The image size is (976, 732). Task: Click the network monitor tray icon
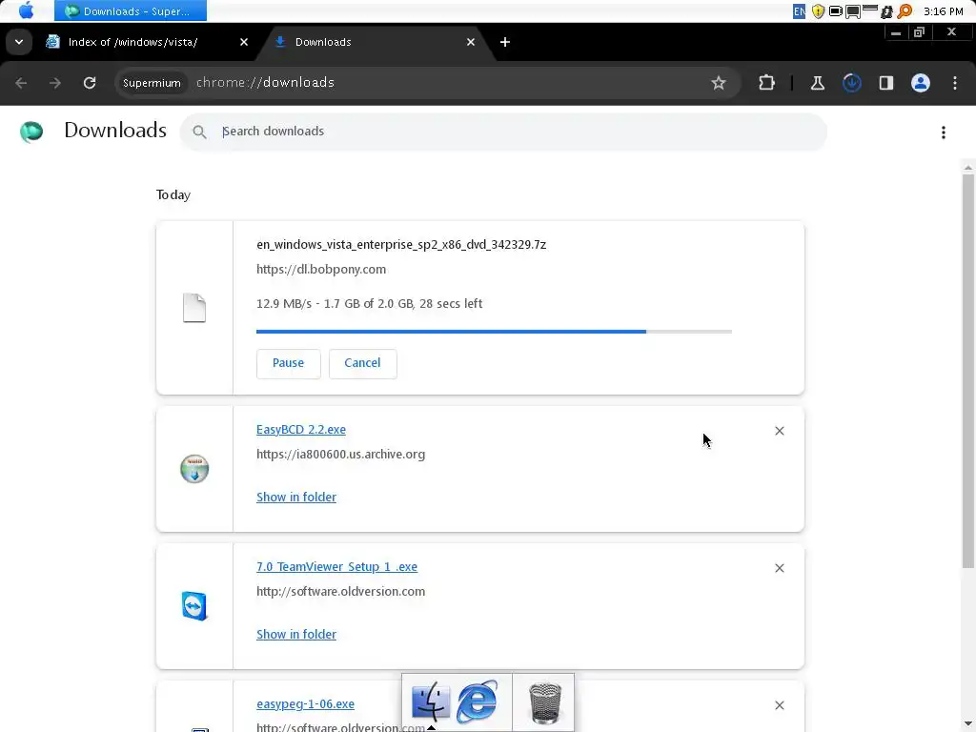click(853, 10)
